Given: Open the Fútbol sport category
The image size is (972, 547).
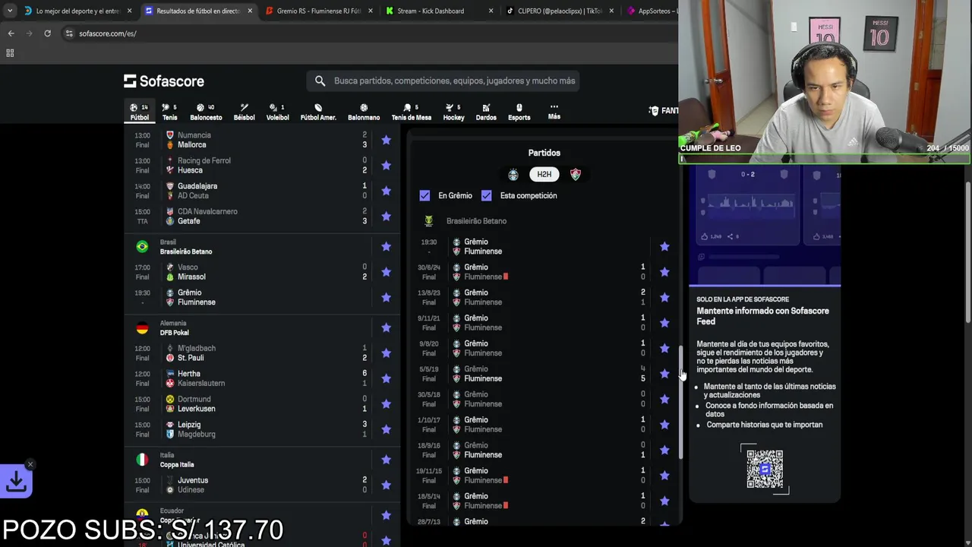Looking at the screenshot, I should click(x=140, y=112).
